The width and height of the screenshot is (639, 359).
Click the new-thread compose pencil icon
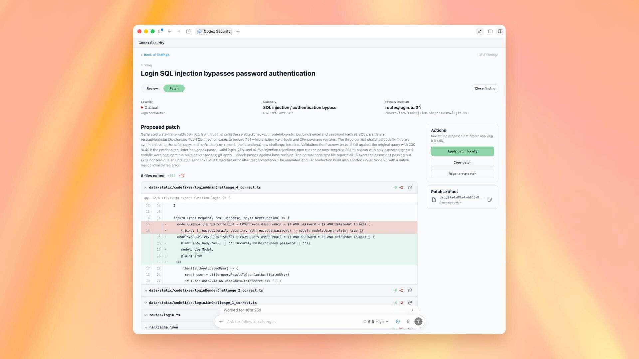(x=188, y=31)
